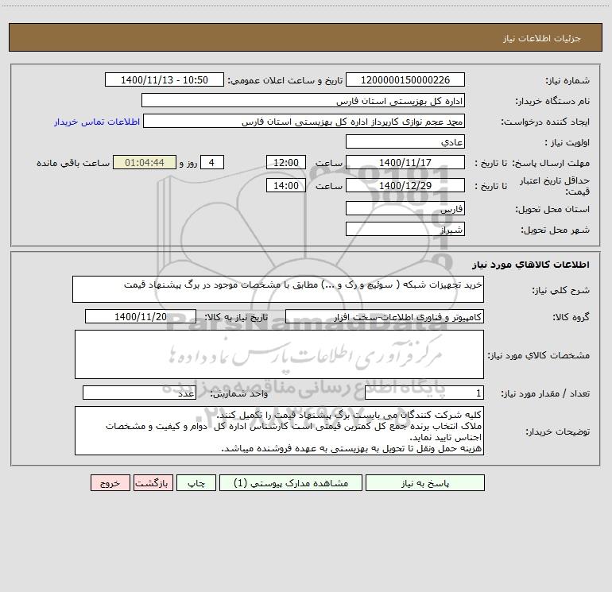Click the ساعت باقی مانده text
This screenshot has width=612, height=592.
point(73,163)
